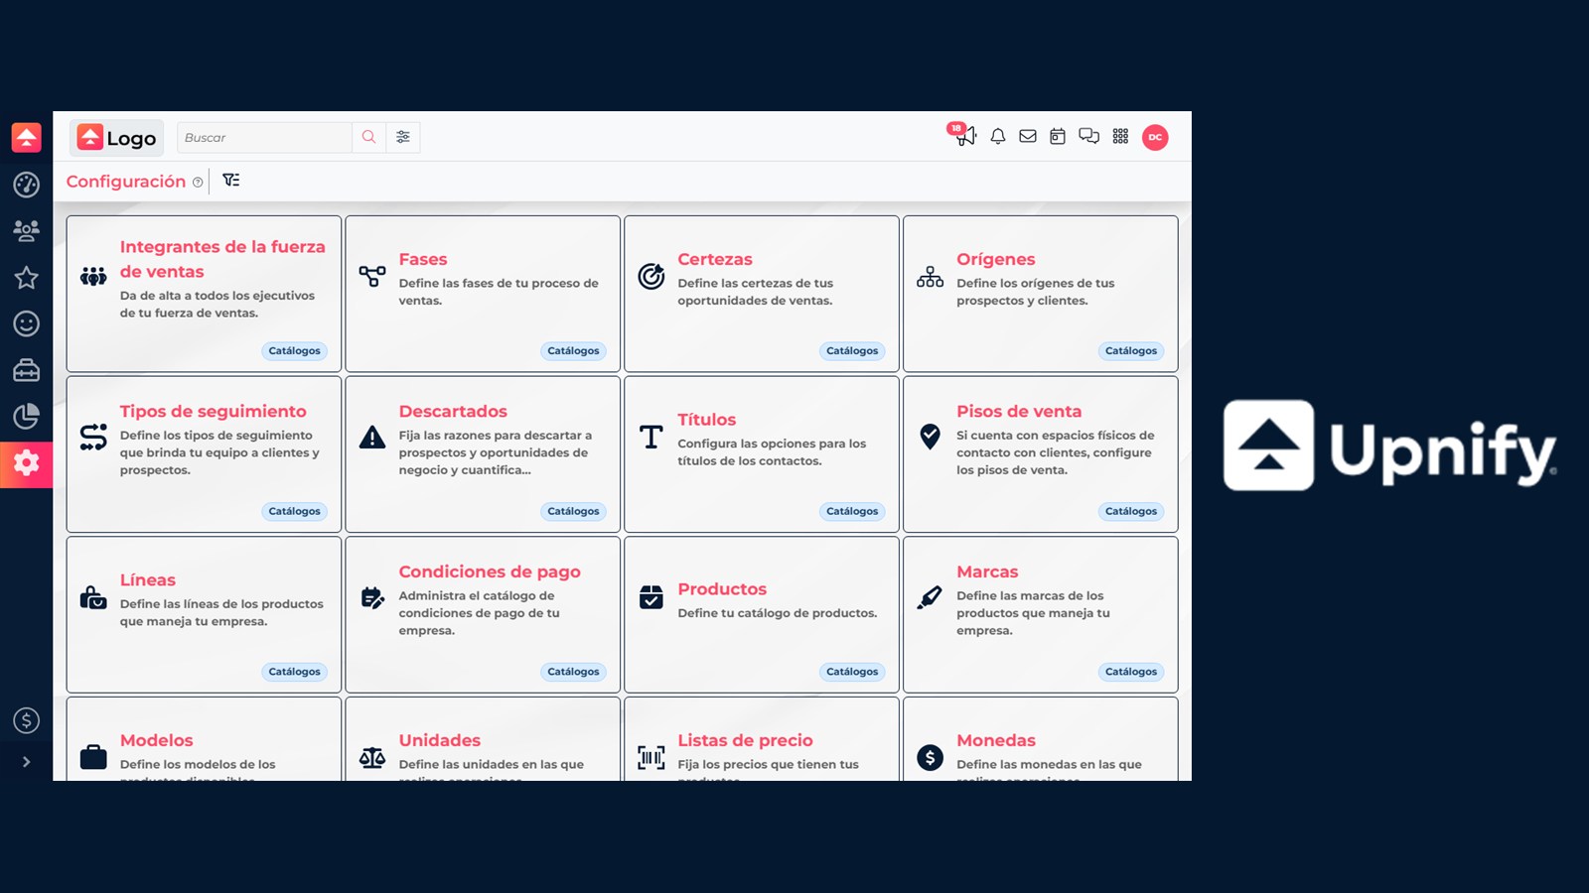Open the dashboard speedometer icon in sidebar
Viewport: 1589px width, 893px height.
(26, 185)
